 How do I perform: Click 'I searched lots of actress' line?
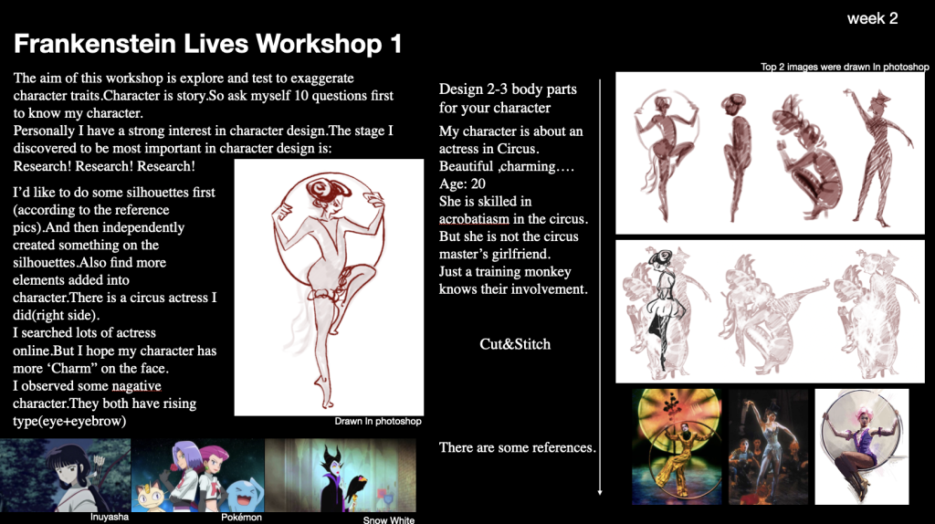point(85,332)
